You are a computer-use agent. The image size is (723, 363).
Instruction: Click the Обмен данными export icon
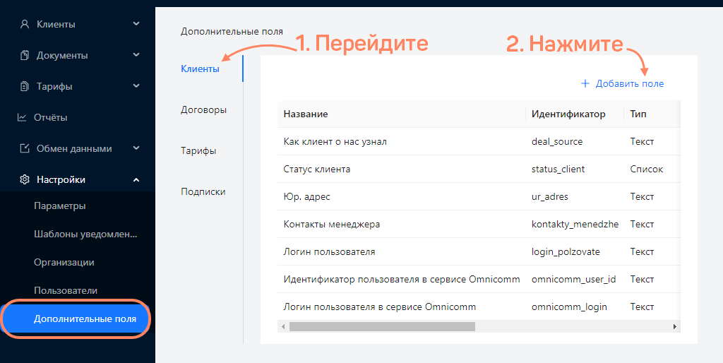25,148
